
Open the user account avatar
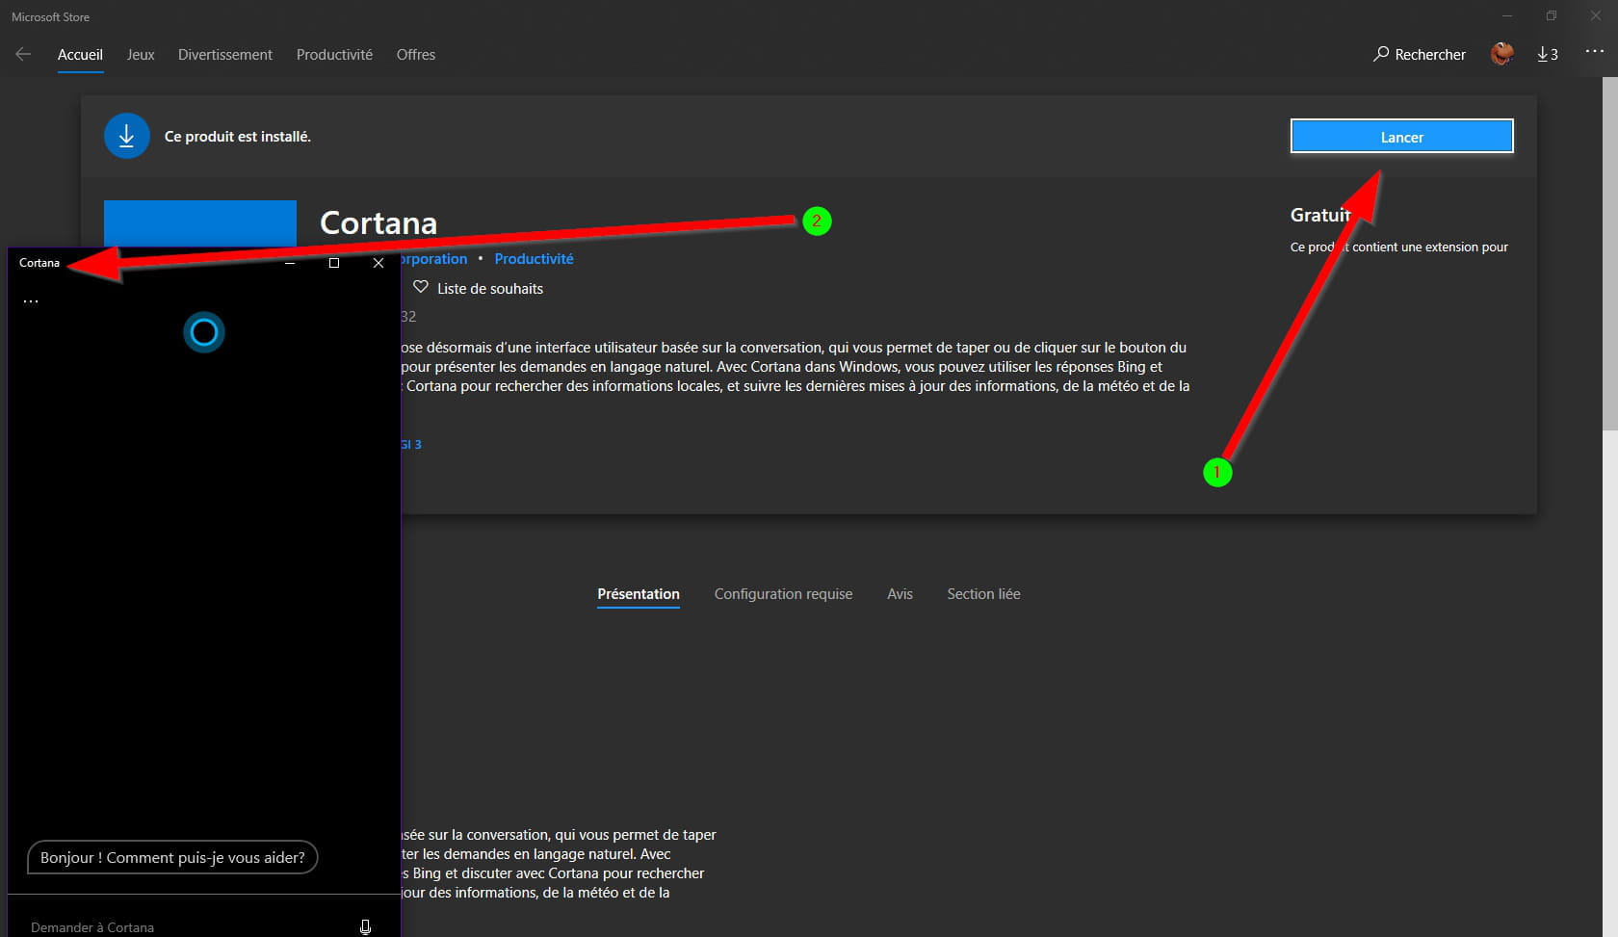tap(1501, 54)
